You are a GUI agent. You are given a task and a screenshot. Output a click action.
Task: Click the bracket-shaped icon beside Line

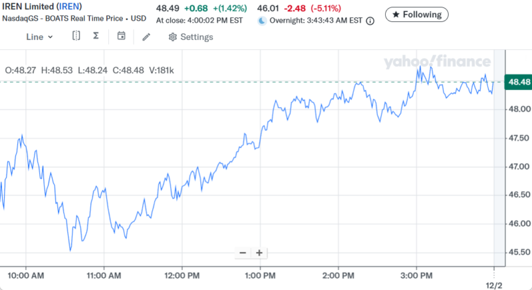(x=76, y=37)
